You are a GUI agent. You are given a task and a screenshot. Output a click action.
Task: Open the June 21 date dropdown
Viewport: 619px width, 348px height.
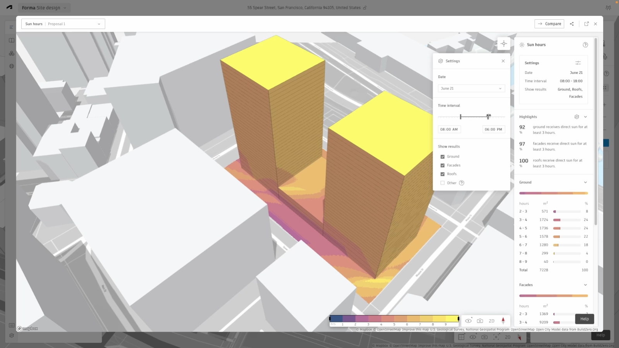[x=471, y=89]
